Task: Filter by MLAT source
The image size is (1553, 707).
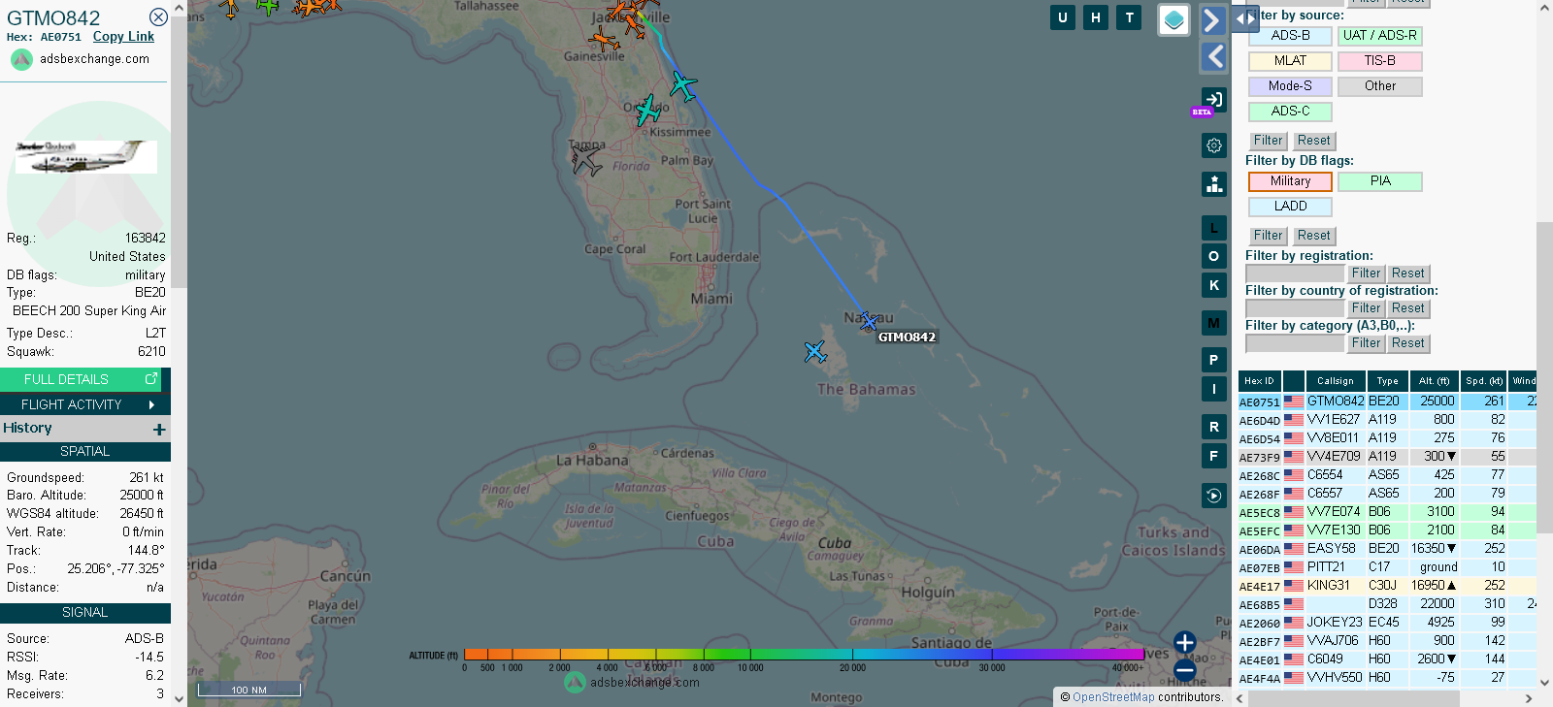Action: coord(1290,61)
